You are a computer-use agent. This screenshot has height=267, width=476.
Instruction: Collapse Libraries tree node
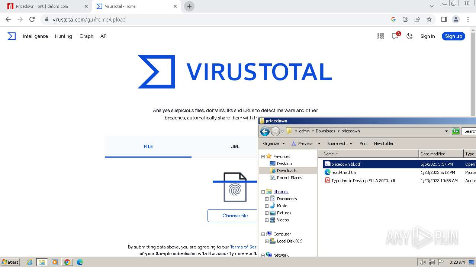pyautogui.click(x=263, y=192)
